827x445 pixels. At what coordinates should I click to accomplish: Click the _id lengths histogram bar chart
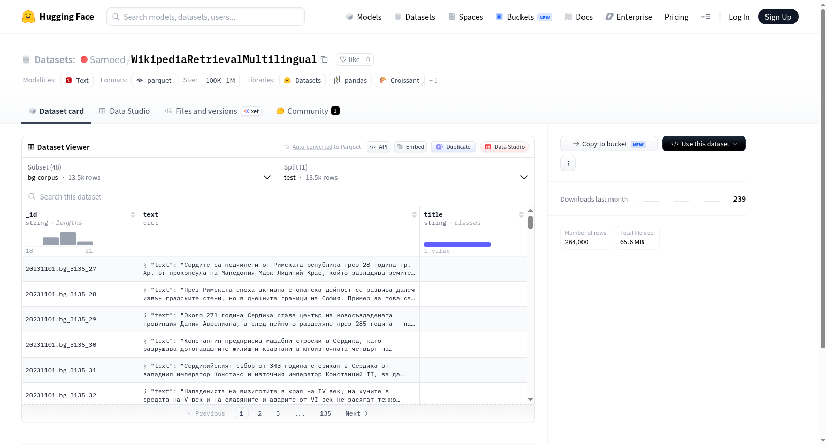coord(59,239)
